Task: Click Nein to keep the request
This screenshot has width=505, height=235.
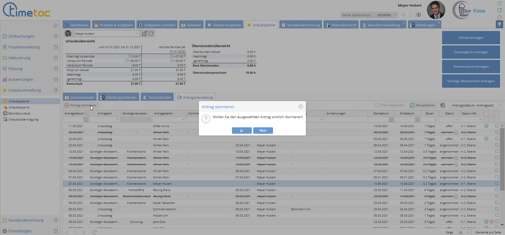Action: (263, 131)
